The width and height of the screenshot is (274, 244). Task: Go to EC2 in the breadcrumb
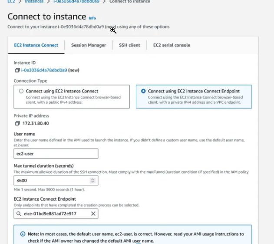[11, 2]
